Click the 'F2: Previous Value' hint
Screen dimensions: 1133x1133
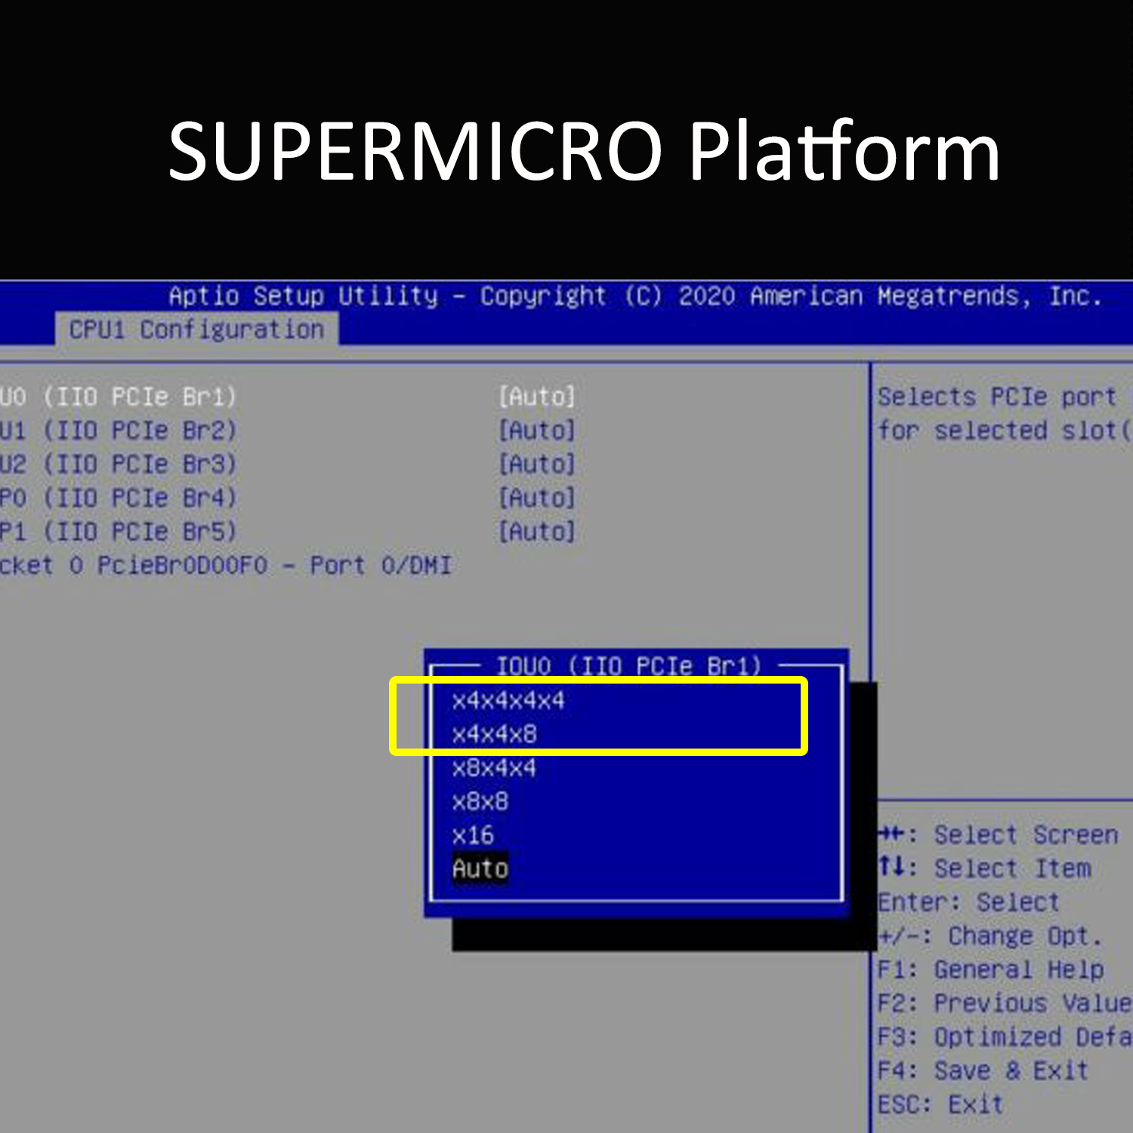coord(1005,1003)
